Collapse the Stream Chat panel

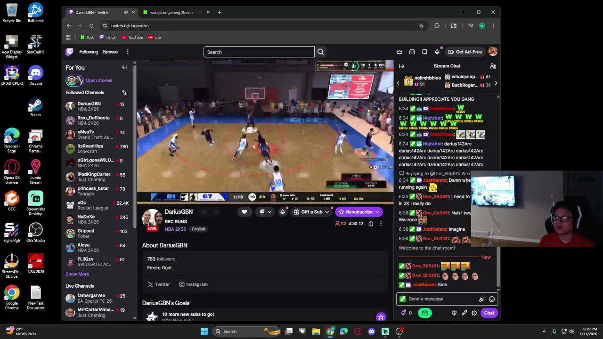(x=401, y=66)
